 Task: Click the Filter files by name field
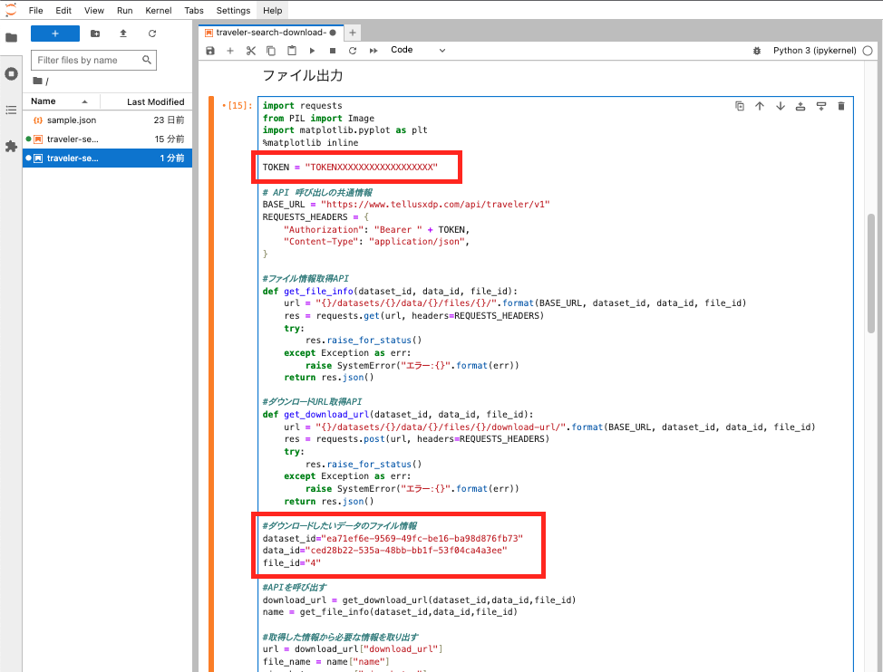coord(93,60)
